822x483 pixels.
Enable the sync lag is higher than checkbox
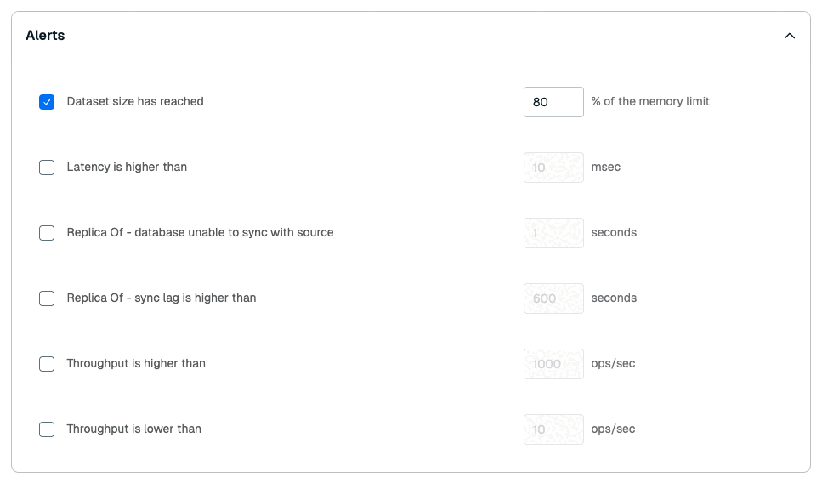pos(47,298)
